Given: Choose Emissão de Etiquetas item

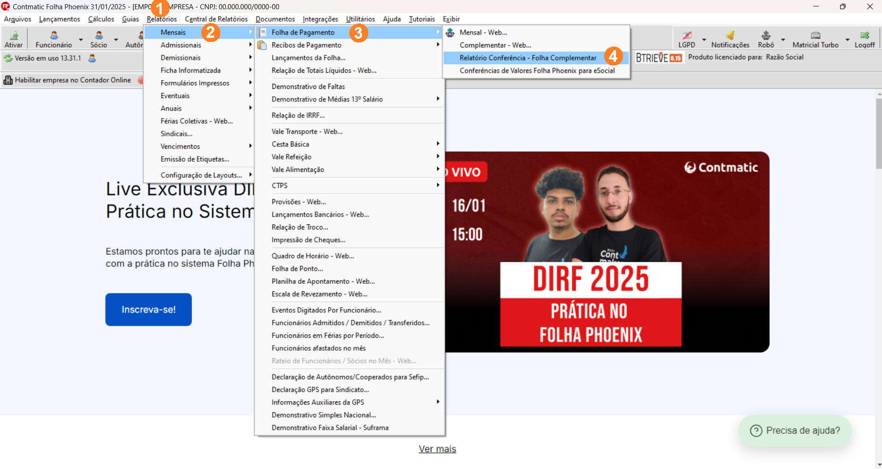Looking at the screenshot, I should click(199, 159).
